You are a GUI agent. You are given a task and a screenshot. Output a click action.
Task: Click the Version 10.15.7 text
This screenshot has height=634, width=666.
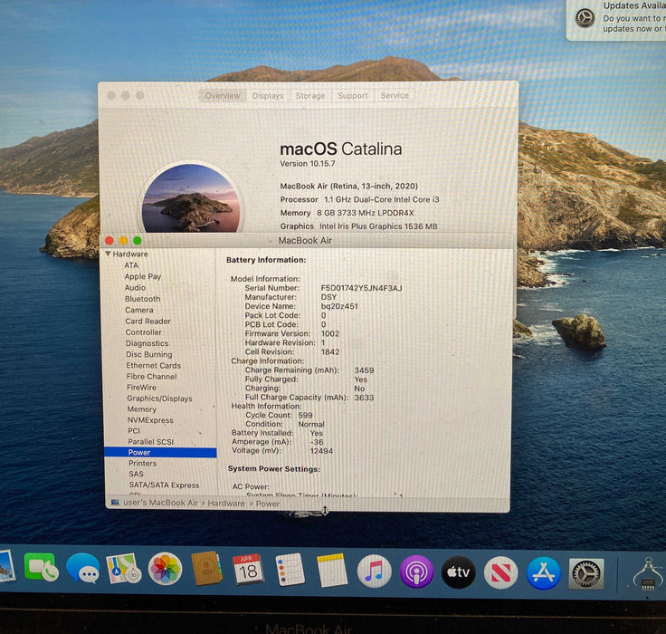308,164
